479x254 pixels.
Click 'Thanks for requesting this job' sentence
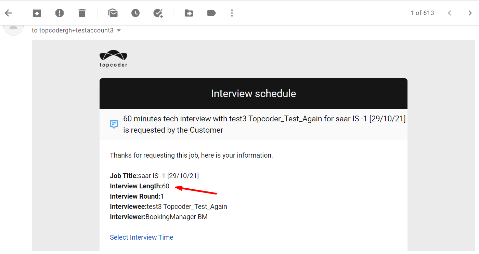pos(191,155)
